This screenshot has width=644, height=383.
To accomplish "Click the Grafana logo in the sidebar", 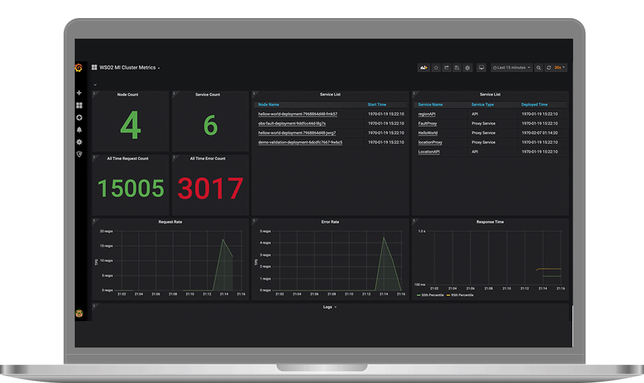I will (79, 68).
